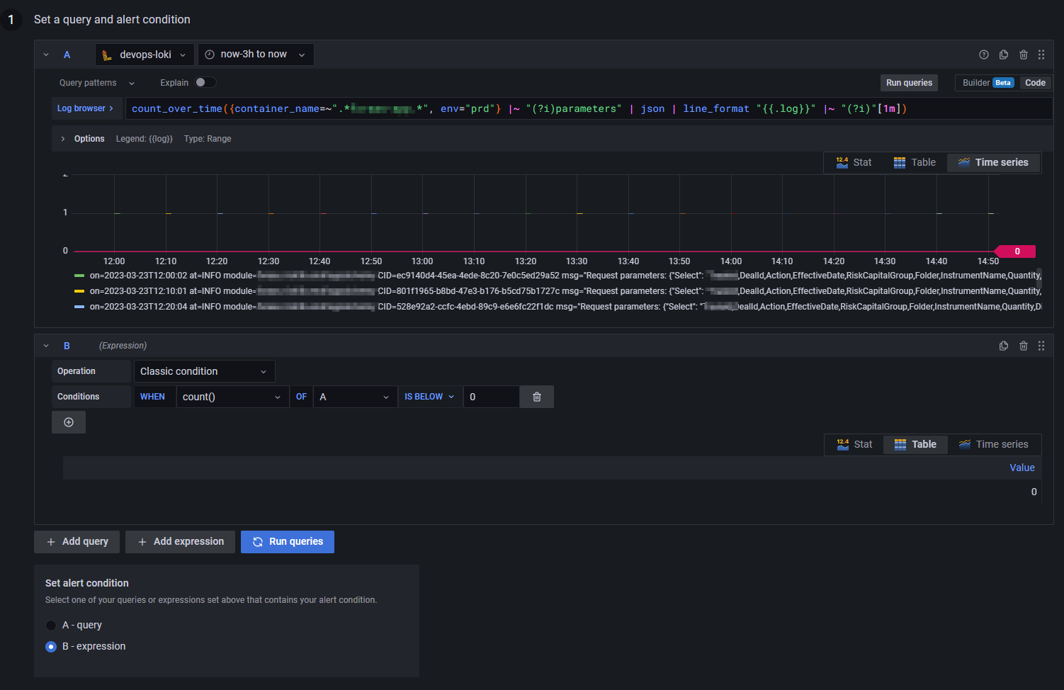This screenshot has height=690, width=1064.
Task: Select B - expression as alert condition
Action: point(51,647)
